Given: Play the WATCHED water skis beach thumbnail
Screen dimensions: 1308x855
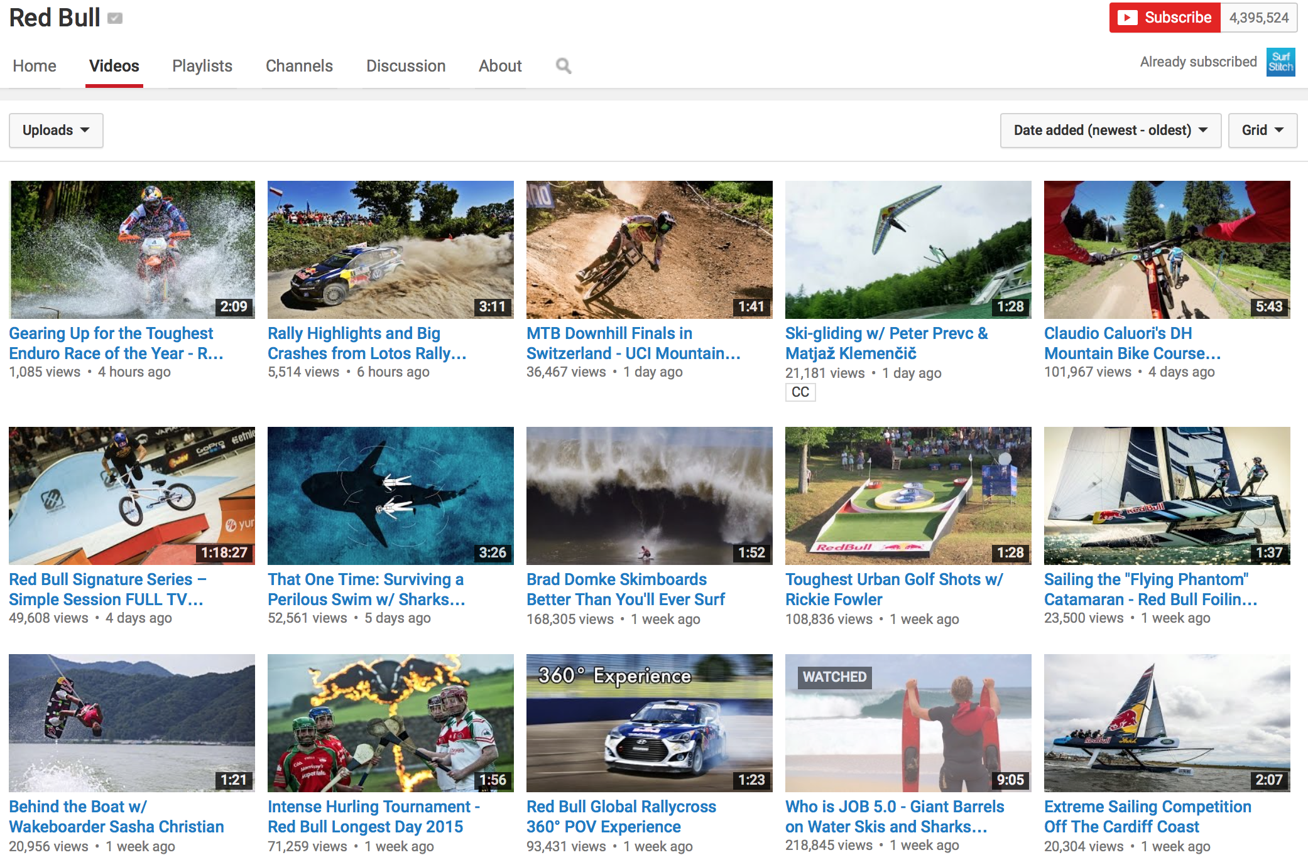Looking at the screenshot, I should 908,723.
